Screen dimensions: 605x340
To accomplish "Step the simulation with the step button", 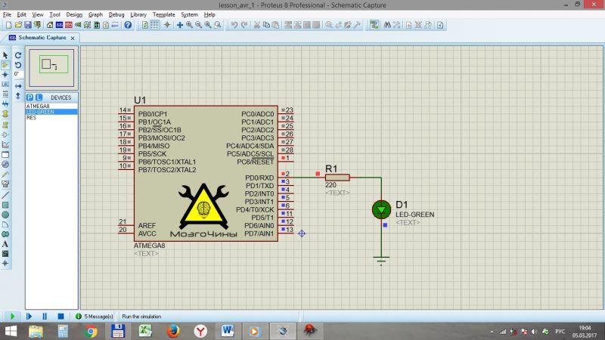I will [29, 317].
